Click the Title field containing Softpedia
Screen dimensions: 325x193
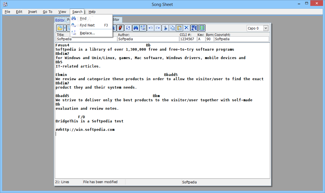[x=87, y=39]
